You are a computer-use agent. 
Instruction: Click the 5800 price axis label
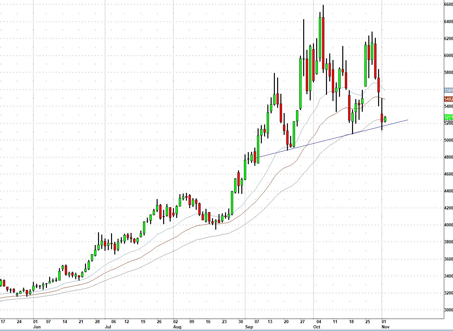coord(448,72)
